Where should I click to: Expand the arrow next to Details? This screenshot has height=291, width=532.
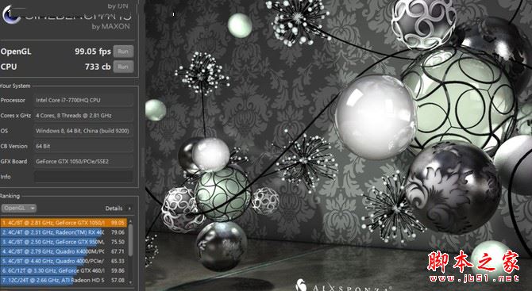[129, 209]
